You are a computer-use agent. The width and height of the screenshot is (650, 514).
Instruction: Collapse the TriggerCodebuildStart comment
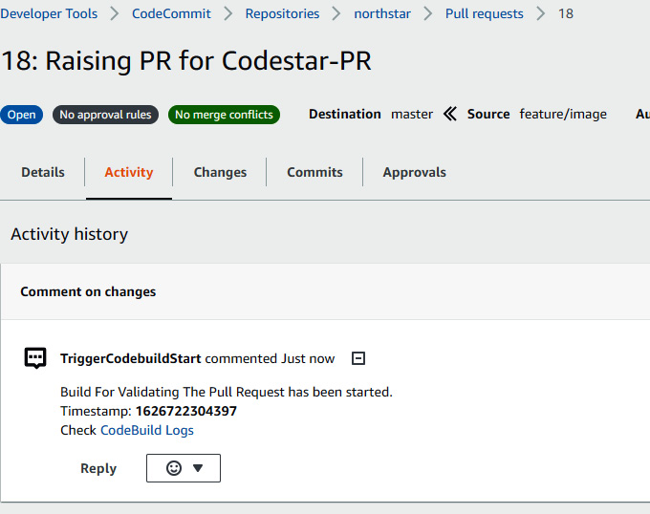(358, 358)
